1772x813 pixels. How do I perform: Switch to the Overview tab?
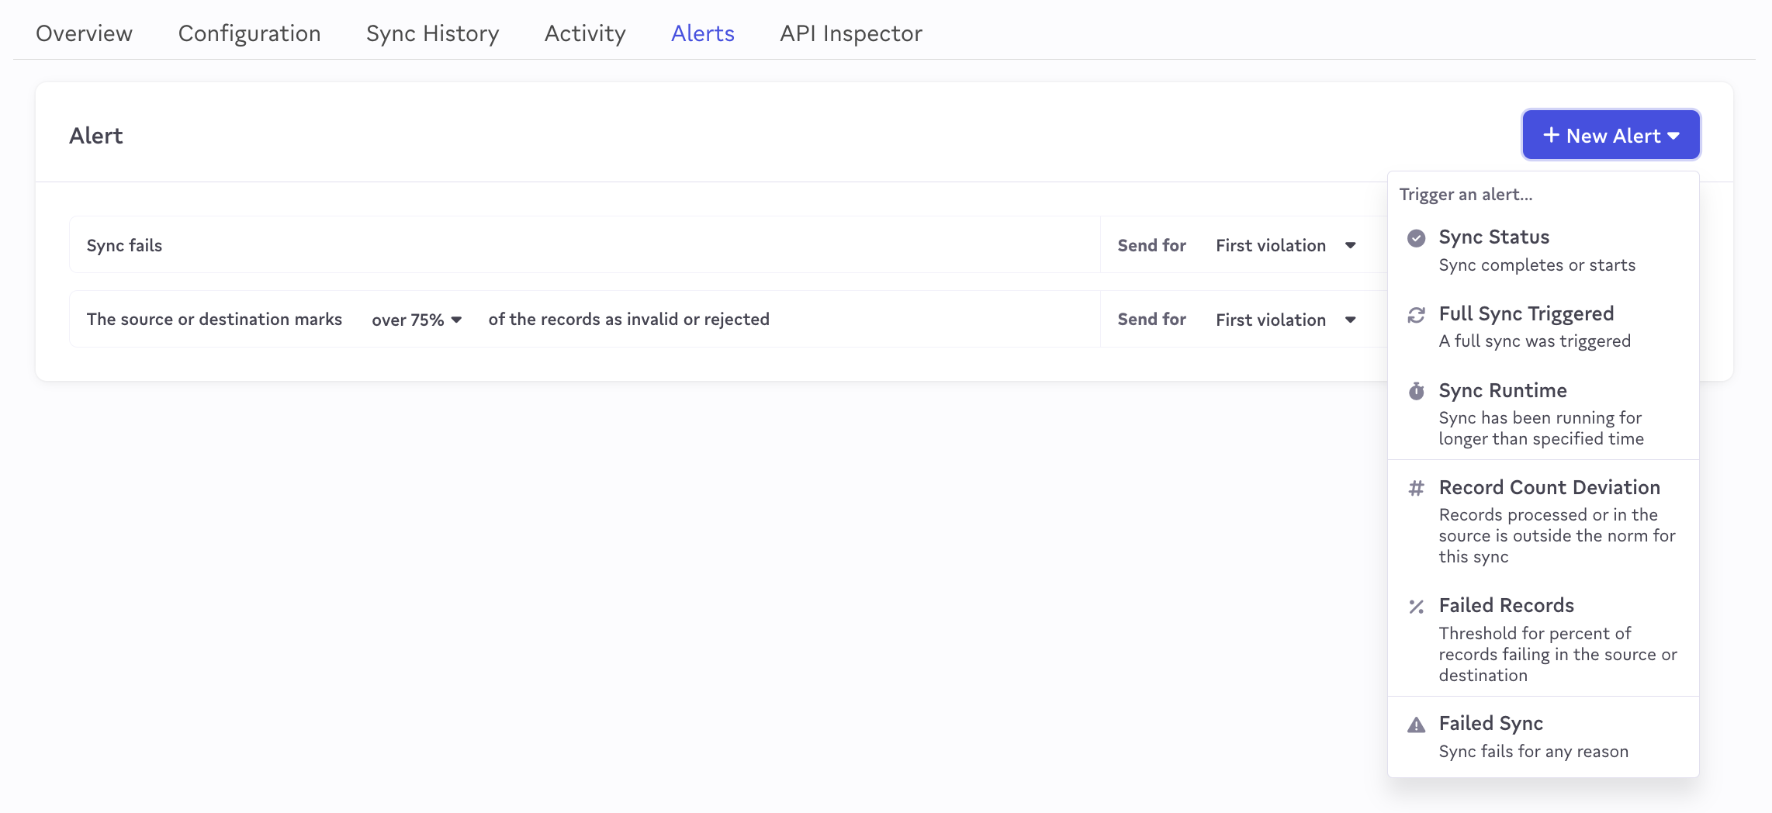click(x=84, y=33)
